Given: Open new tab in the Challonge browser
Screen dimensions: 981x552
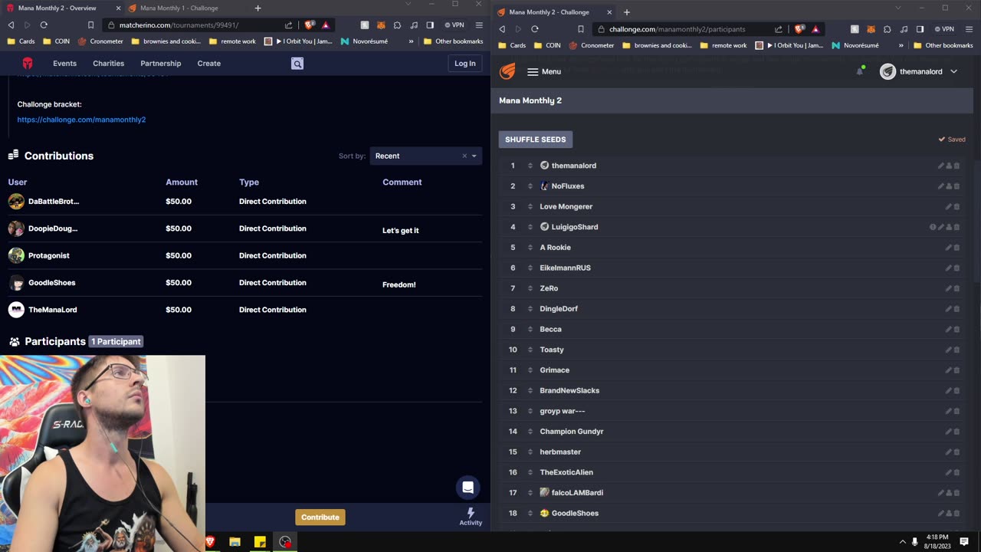Looking at the screenshot, I should (626, 11).
